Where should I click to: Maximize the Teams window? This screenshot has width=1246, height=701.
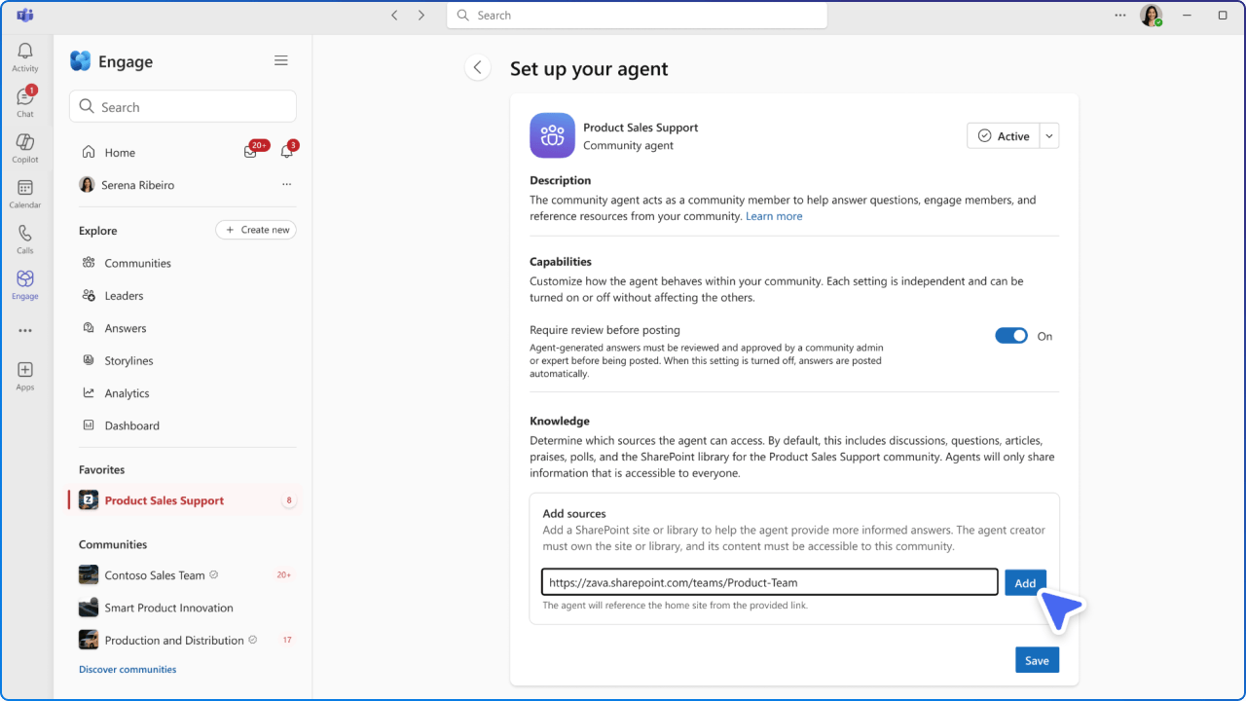point(1223,16)
